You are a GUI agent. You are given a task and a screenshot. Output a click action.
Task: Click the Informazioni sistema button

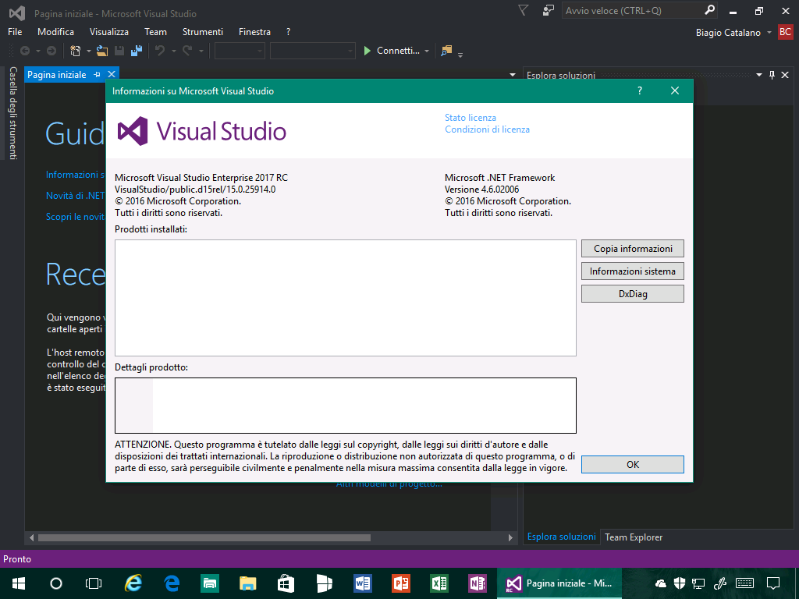coord(633,271)
